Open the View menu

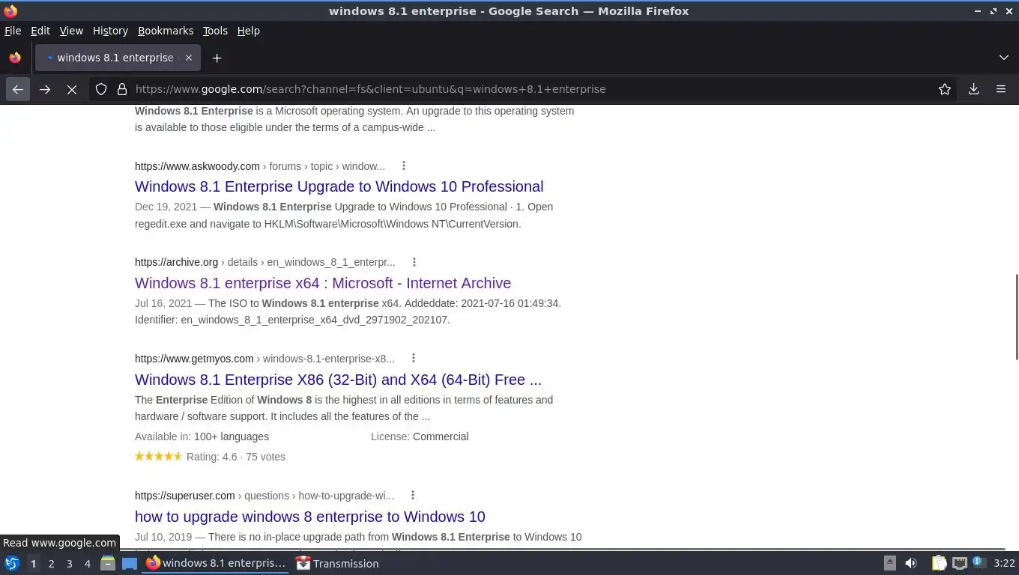coord(71,31)
